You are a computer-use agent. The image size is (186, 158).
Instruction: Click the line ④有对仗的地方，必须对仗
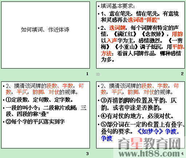pyautogui.click(x=137, y=116)
